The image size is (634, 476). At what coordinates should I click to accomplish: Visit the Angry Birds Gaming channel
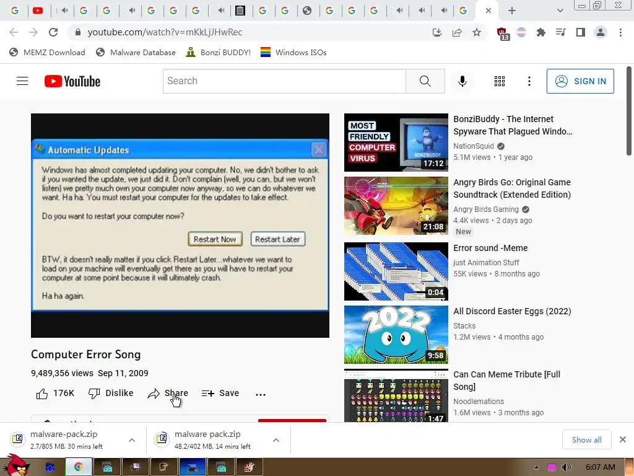486,209
